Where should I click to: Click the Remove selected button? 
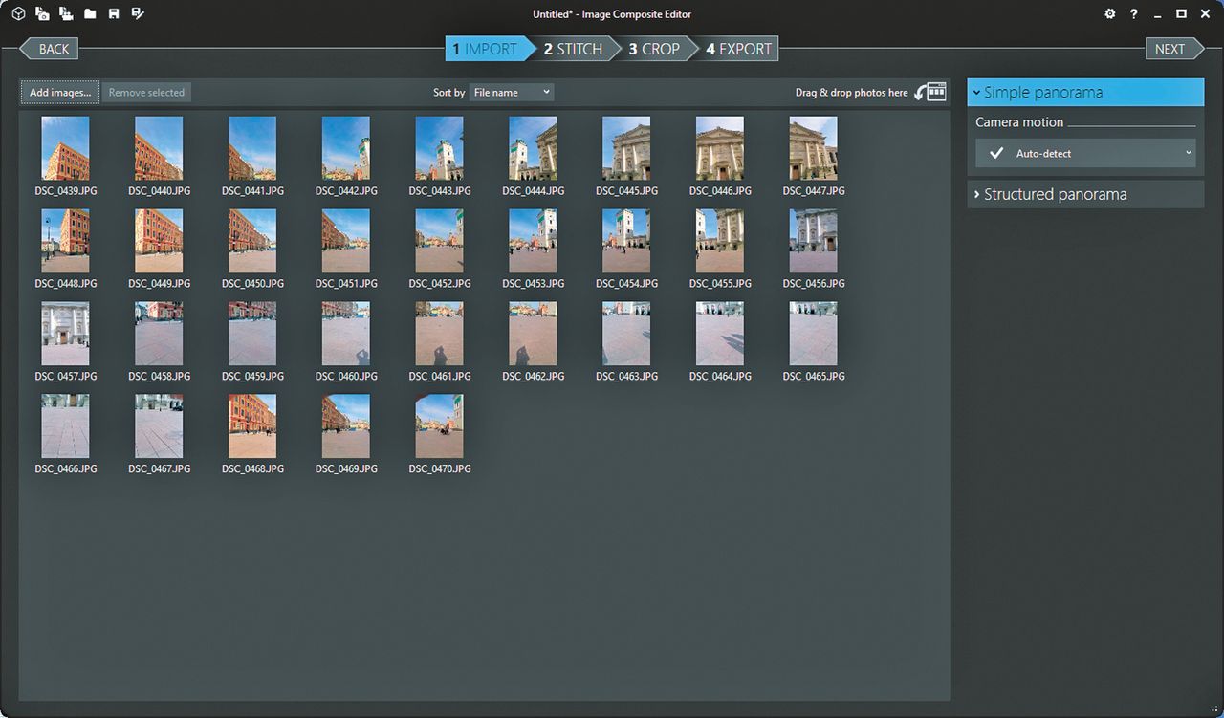pyautogui.click(x=146, y=93)
